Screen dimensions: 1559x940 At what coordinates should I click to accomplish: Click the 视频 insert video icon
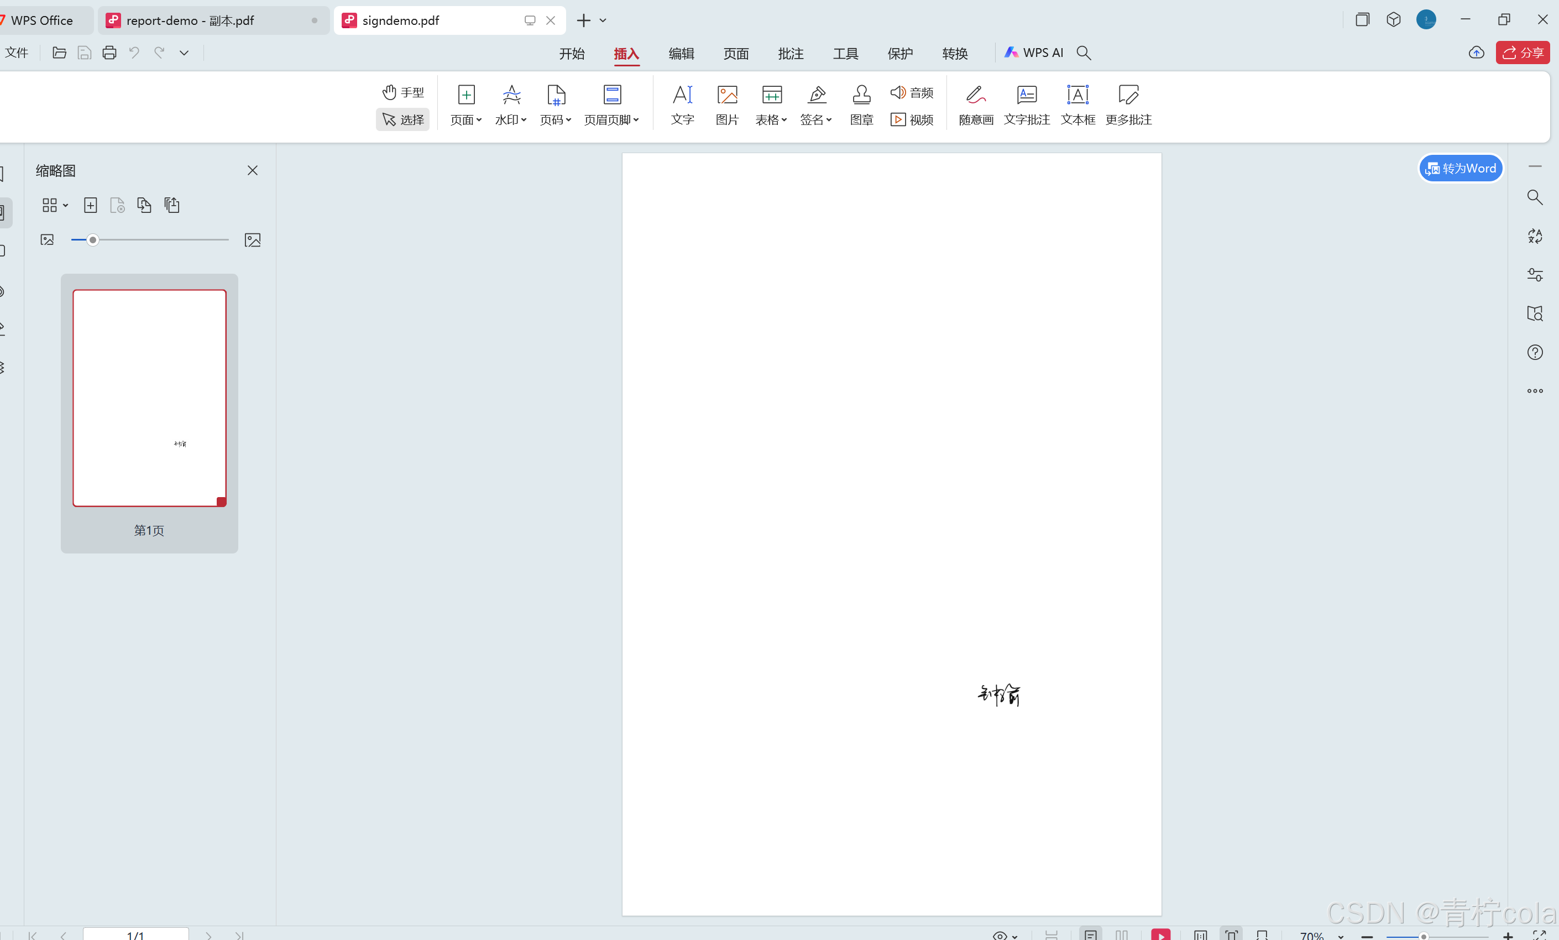click(x=912, y=119)
